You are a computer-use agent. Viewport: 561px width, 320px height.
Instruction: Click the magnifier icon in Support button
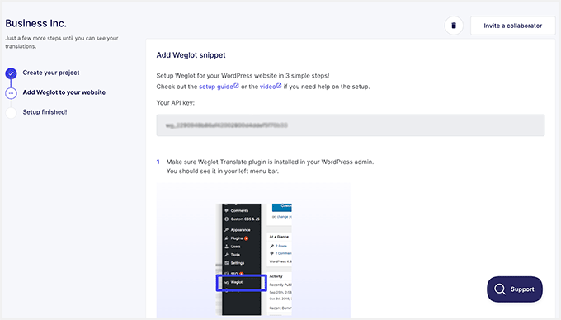(500, 289)
